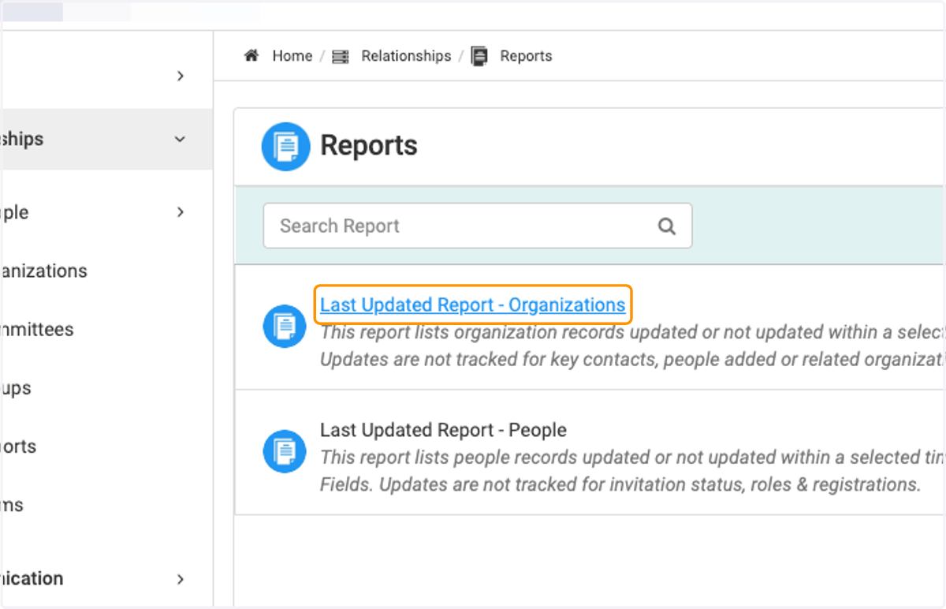The image size is (946, 609).
Task: Open Committees in the sidebar
Action: pyautogui.click(x=37, y=329)
